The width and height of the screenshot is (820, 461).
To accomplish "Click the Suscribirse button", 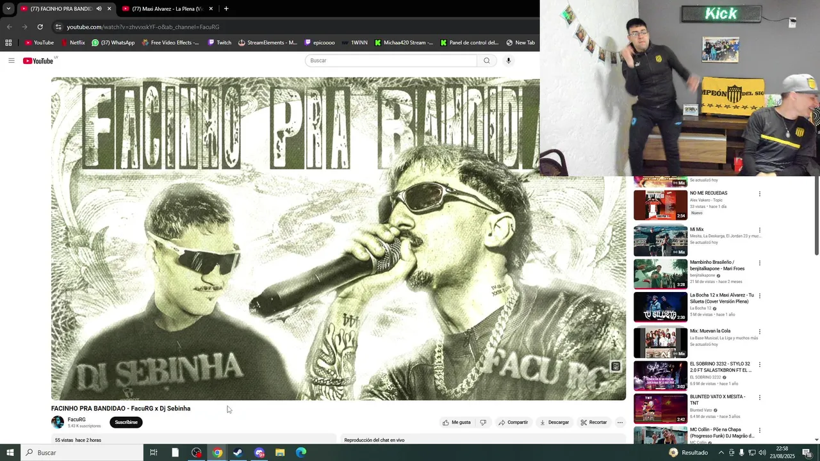I will 126,422.
